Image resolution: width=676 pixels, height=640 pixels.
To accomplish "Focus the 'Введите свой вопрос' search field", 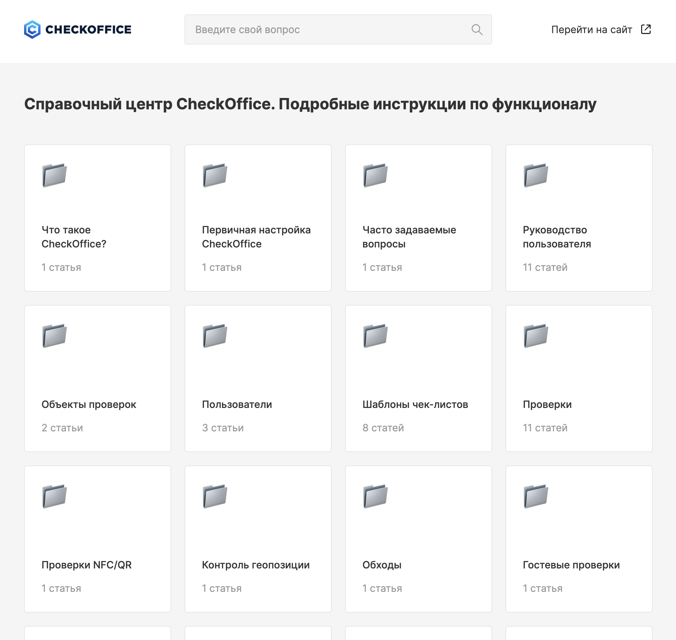I will (327, 30).
